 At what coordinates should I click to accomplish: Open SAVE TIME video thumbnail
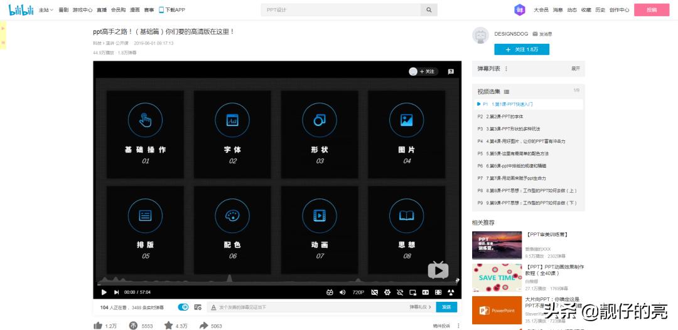(497, 278)
